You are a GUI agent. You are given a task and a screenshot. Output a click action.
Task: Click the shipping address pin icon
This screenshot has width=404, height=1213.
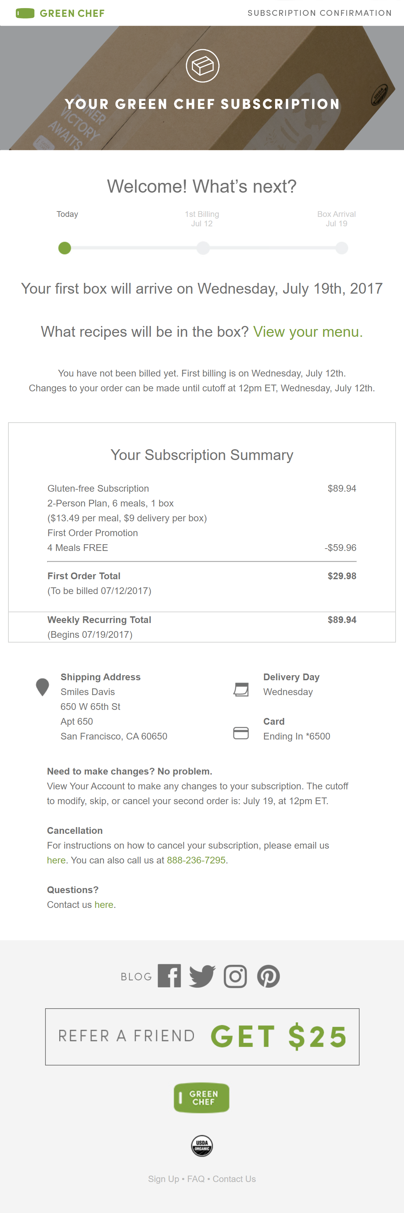(42, 687)
